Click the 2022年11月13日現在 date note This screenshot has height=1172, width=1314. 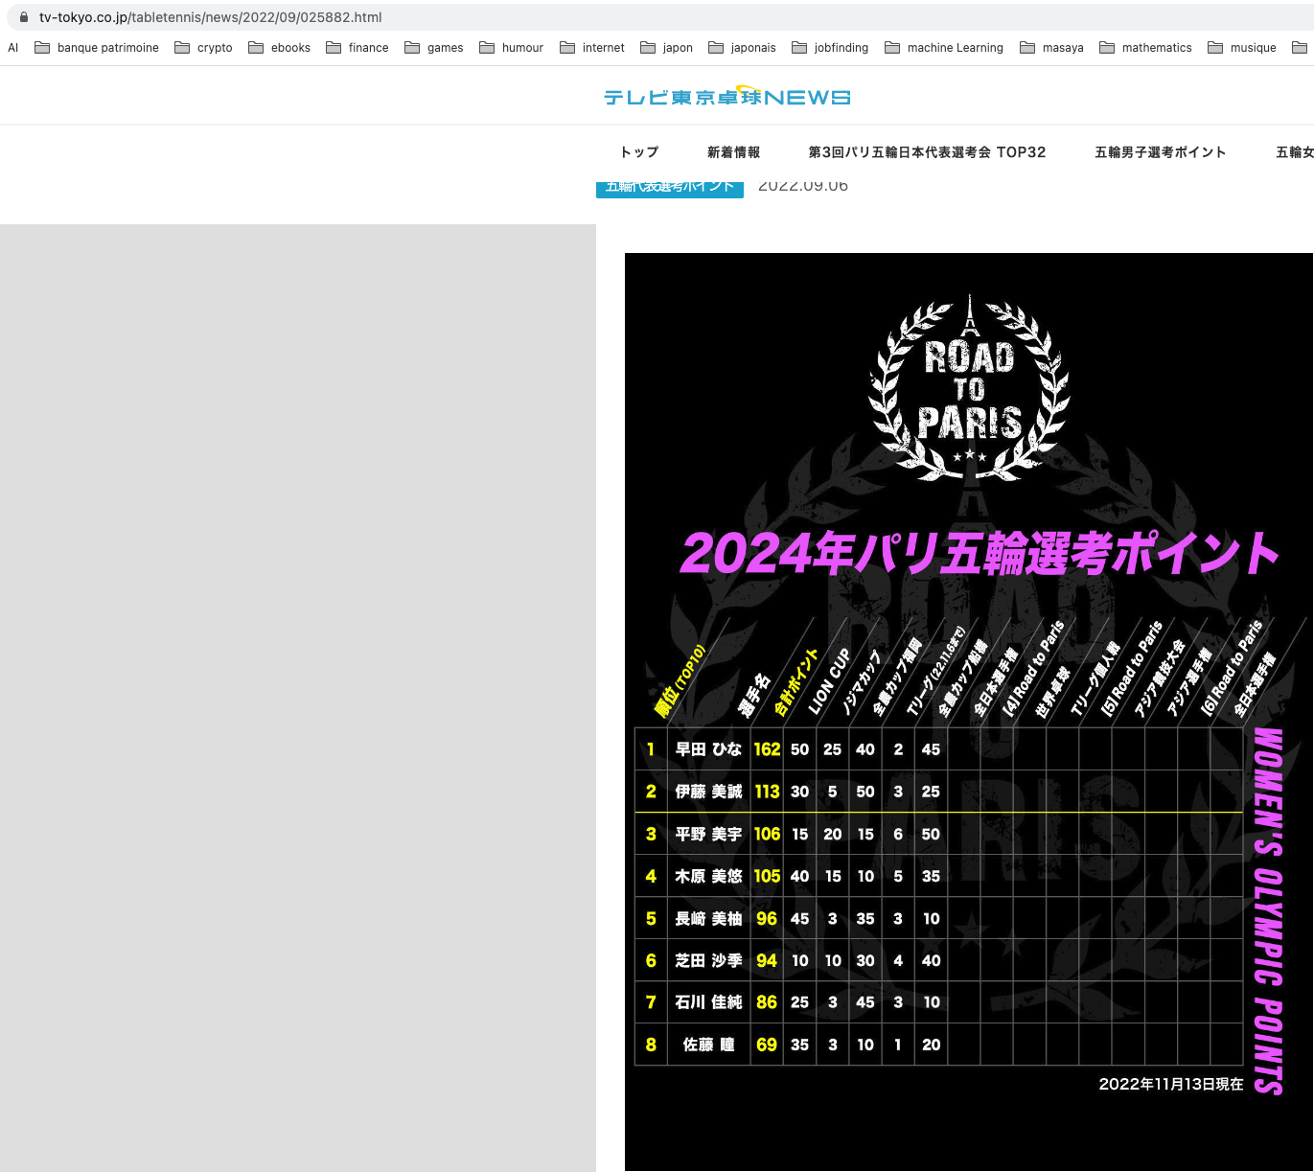(x=1170, y=1084)
